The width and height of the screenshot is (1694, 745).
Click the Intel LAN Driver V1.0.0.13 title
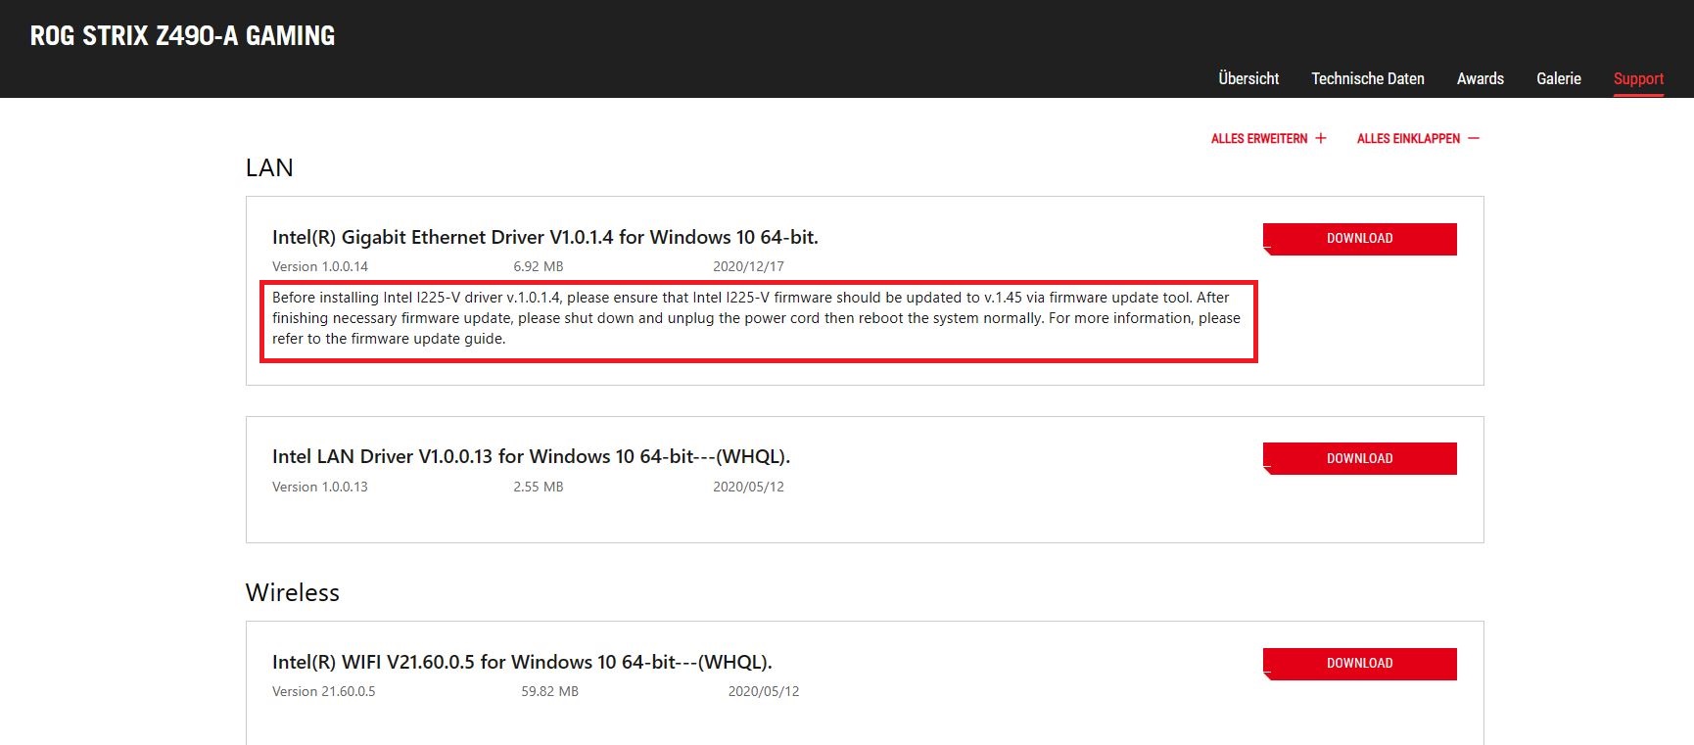coord(531,456)
